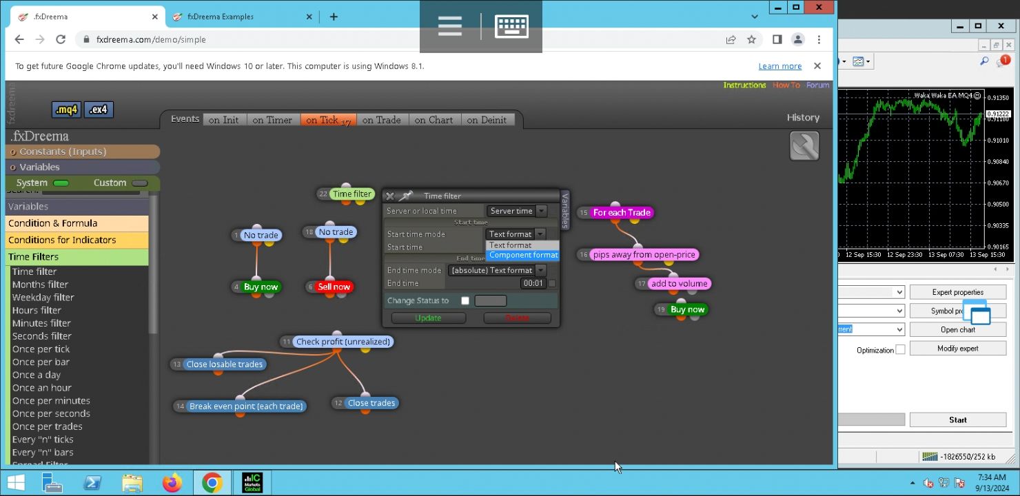
Task: Click the .mq4 export icon
Action: click(x=66, y=110)
